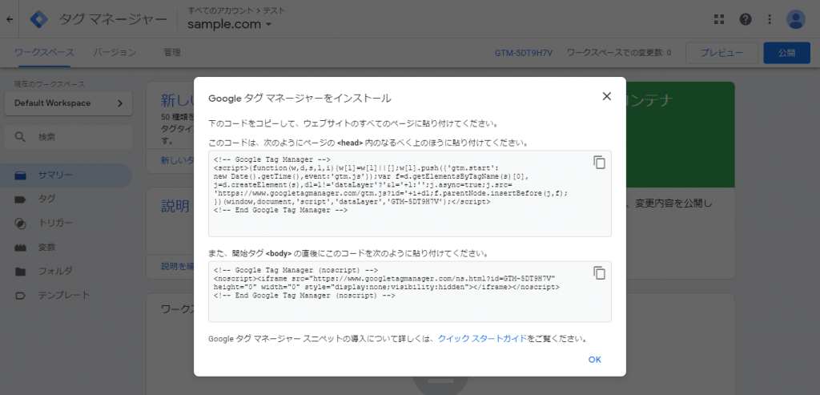Open the user account avatar
Viewport: 820px width, 395px height.
tap(796, 19)
